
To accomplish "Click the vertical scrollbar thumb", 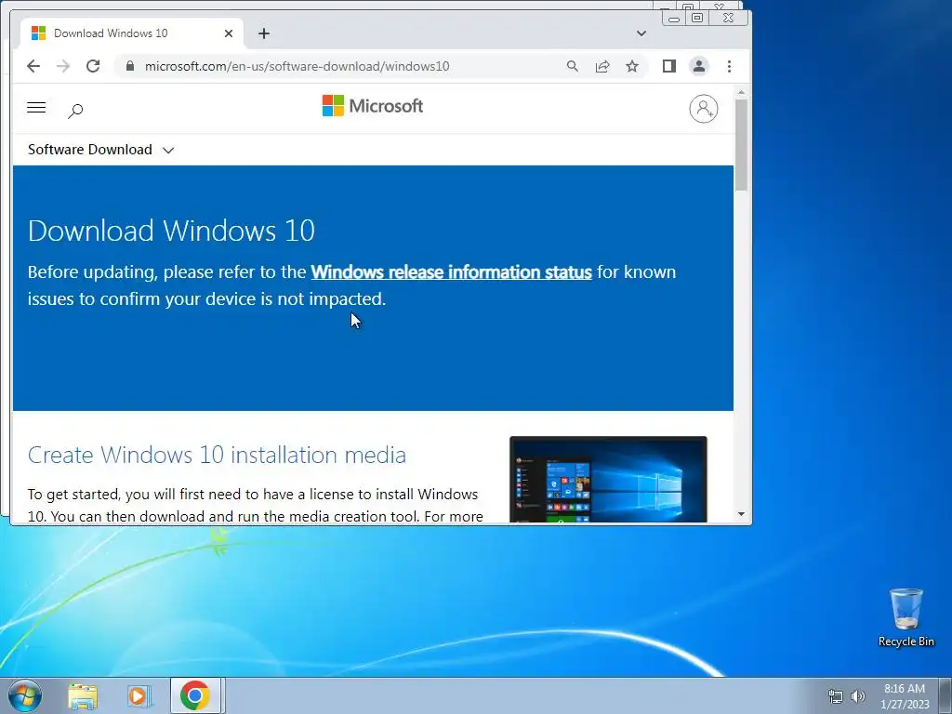I will (741, 144).
